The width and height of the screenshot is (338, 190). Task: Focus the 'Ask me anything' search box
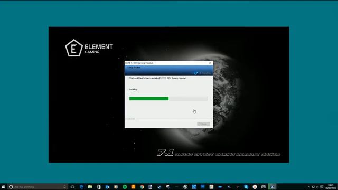[x=38, y=187]
